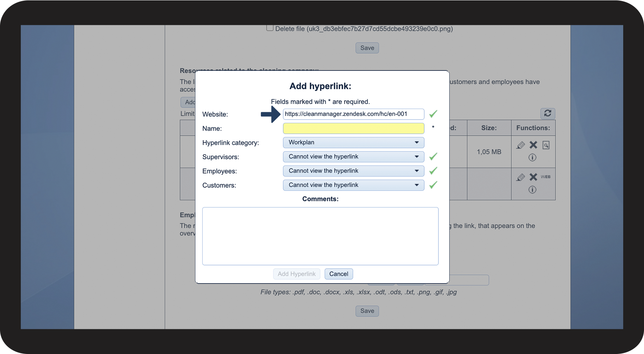Viewport: 644px width, 354px height.
Task: Click the Save button under Delete file
Action: 367,48
